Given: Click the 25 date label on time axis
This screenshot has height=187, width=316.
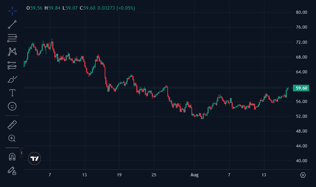Looking at the screenshot, I should coord(154,175).
